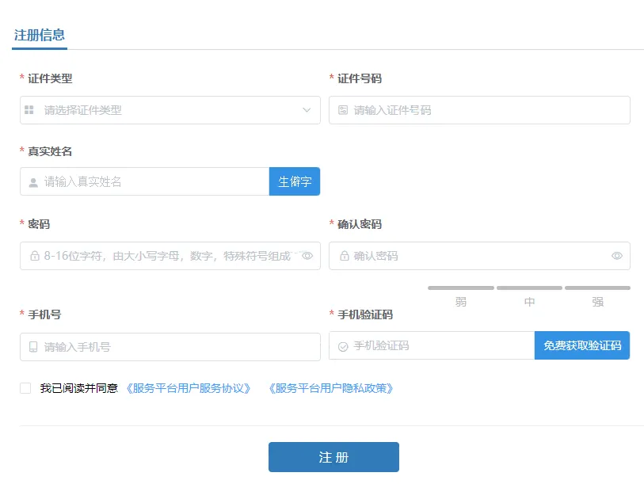644x484 pixels.
Task: Click the 强 strength label text
Action: (x=597, y=302)
